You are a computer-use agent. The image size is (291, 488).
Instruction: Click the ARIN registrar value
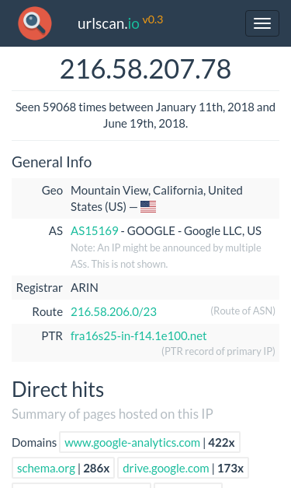pos(85,288)
